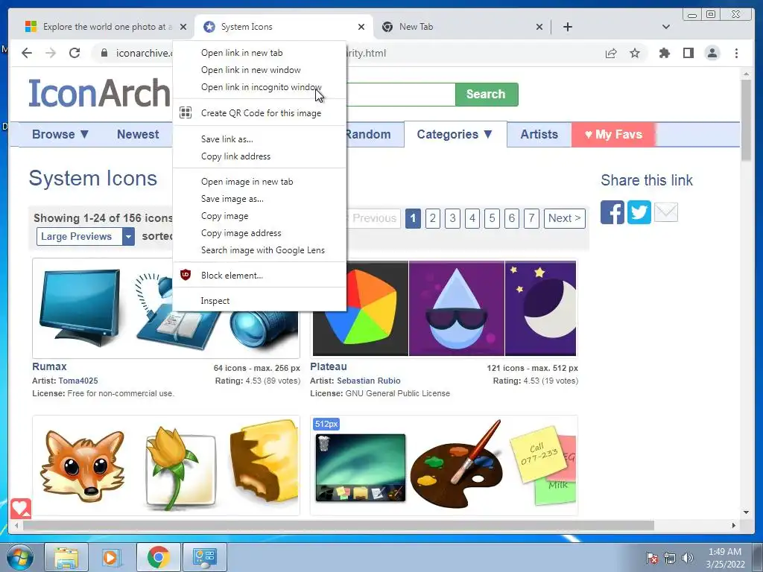Click the fox icon thumbnail
Viewport: 763px width, 572px height.
(x=82, y=465)
